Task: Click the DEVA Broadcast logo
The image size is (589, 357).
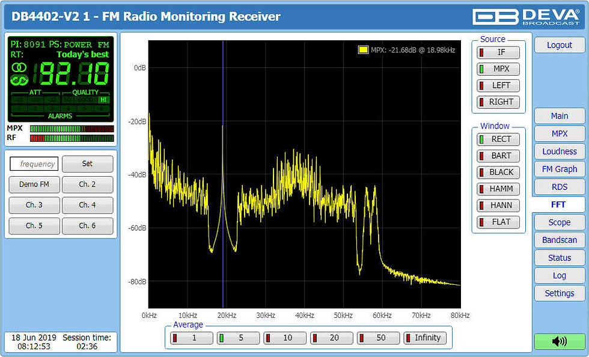Action: click(x=526, y=17)
